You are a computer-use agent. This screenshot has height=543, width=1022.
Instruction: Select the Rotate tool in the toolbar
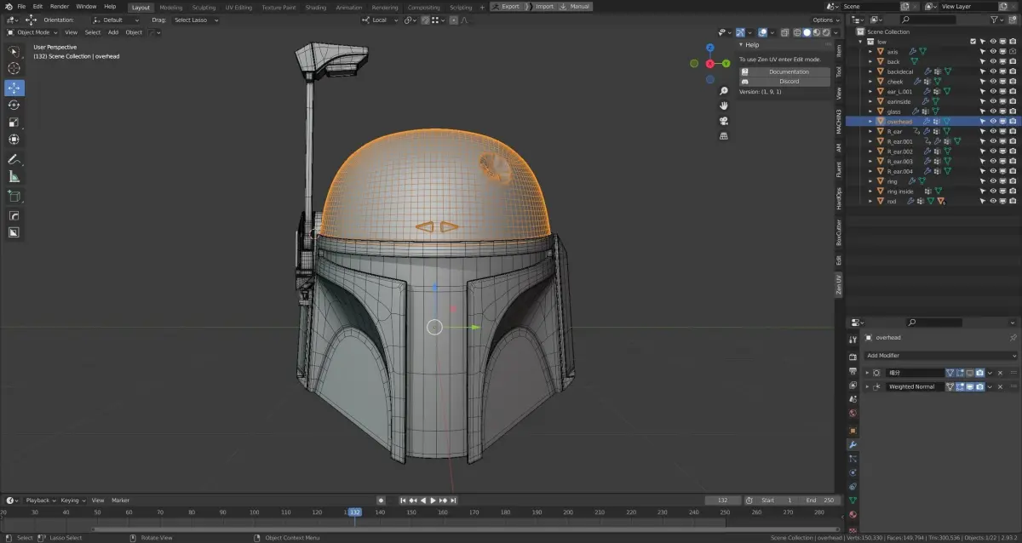(x=14, y=105)
